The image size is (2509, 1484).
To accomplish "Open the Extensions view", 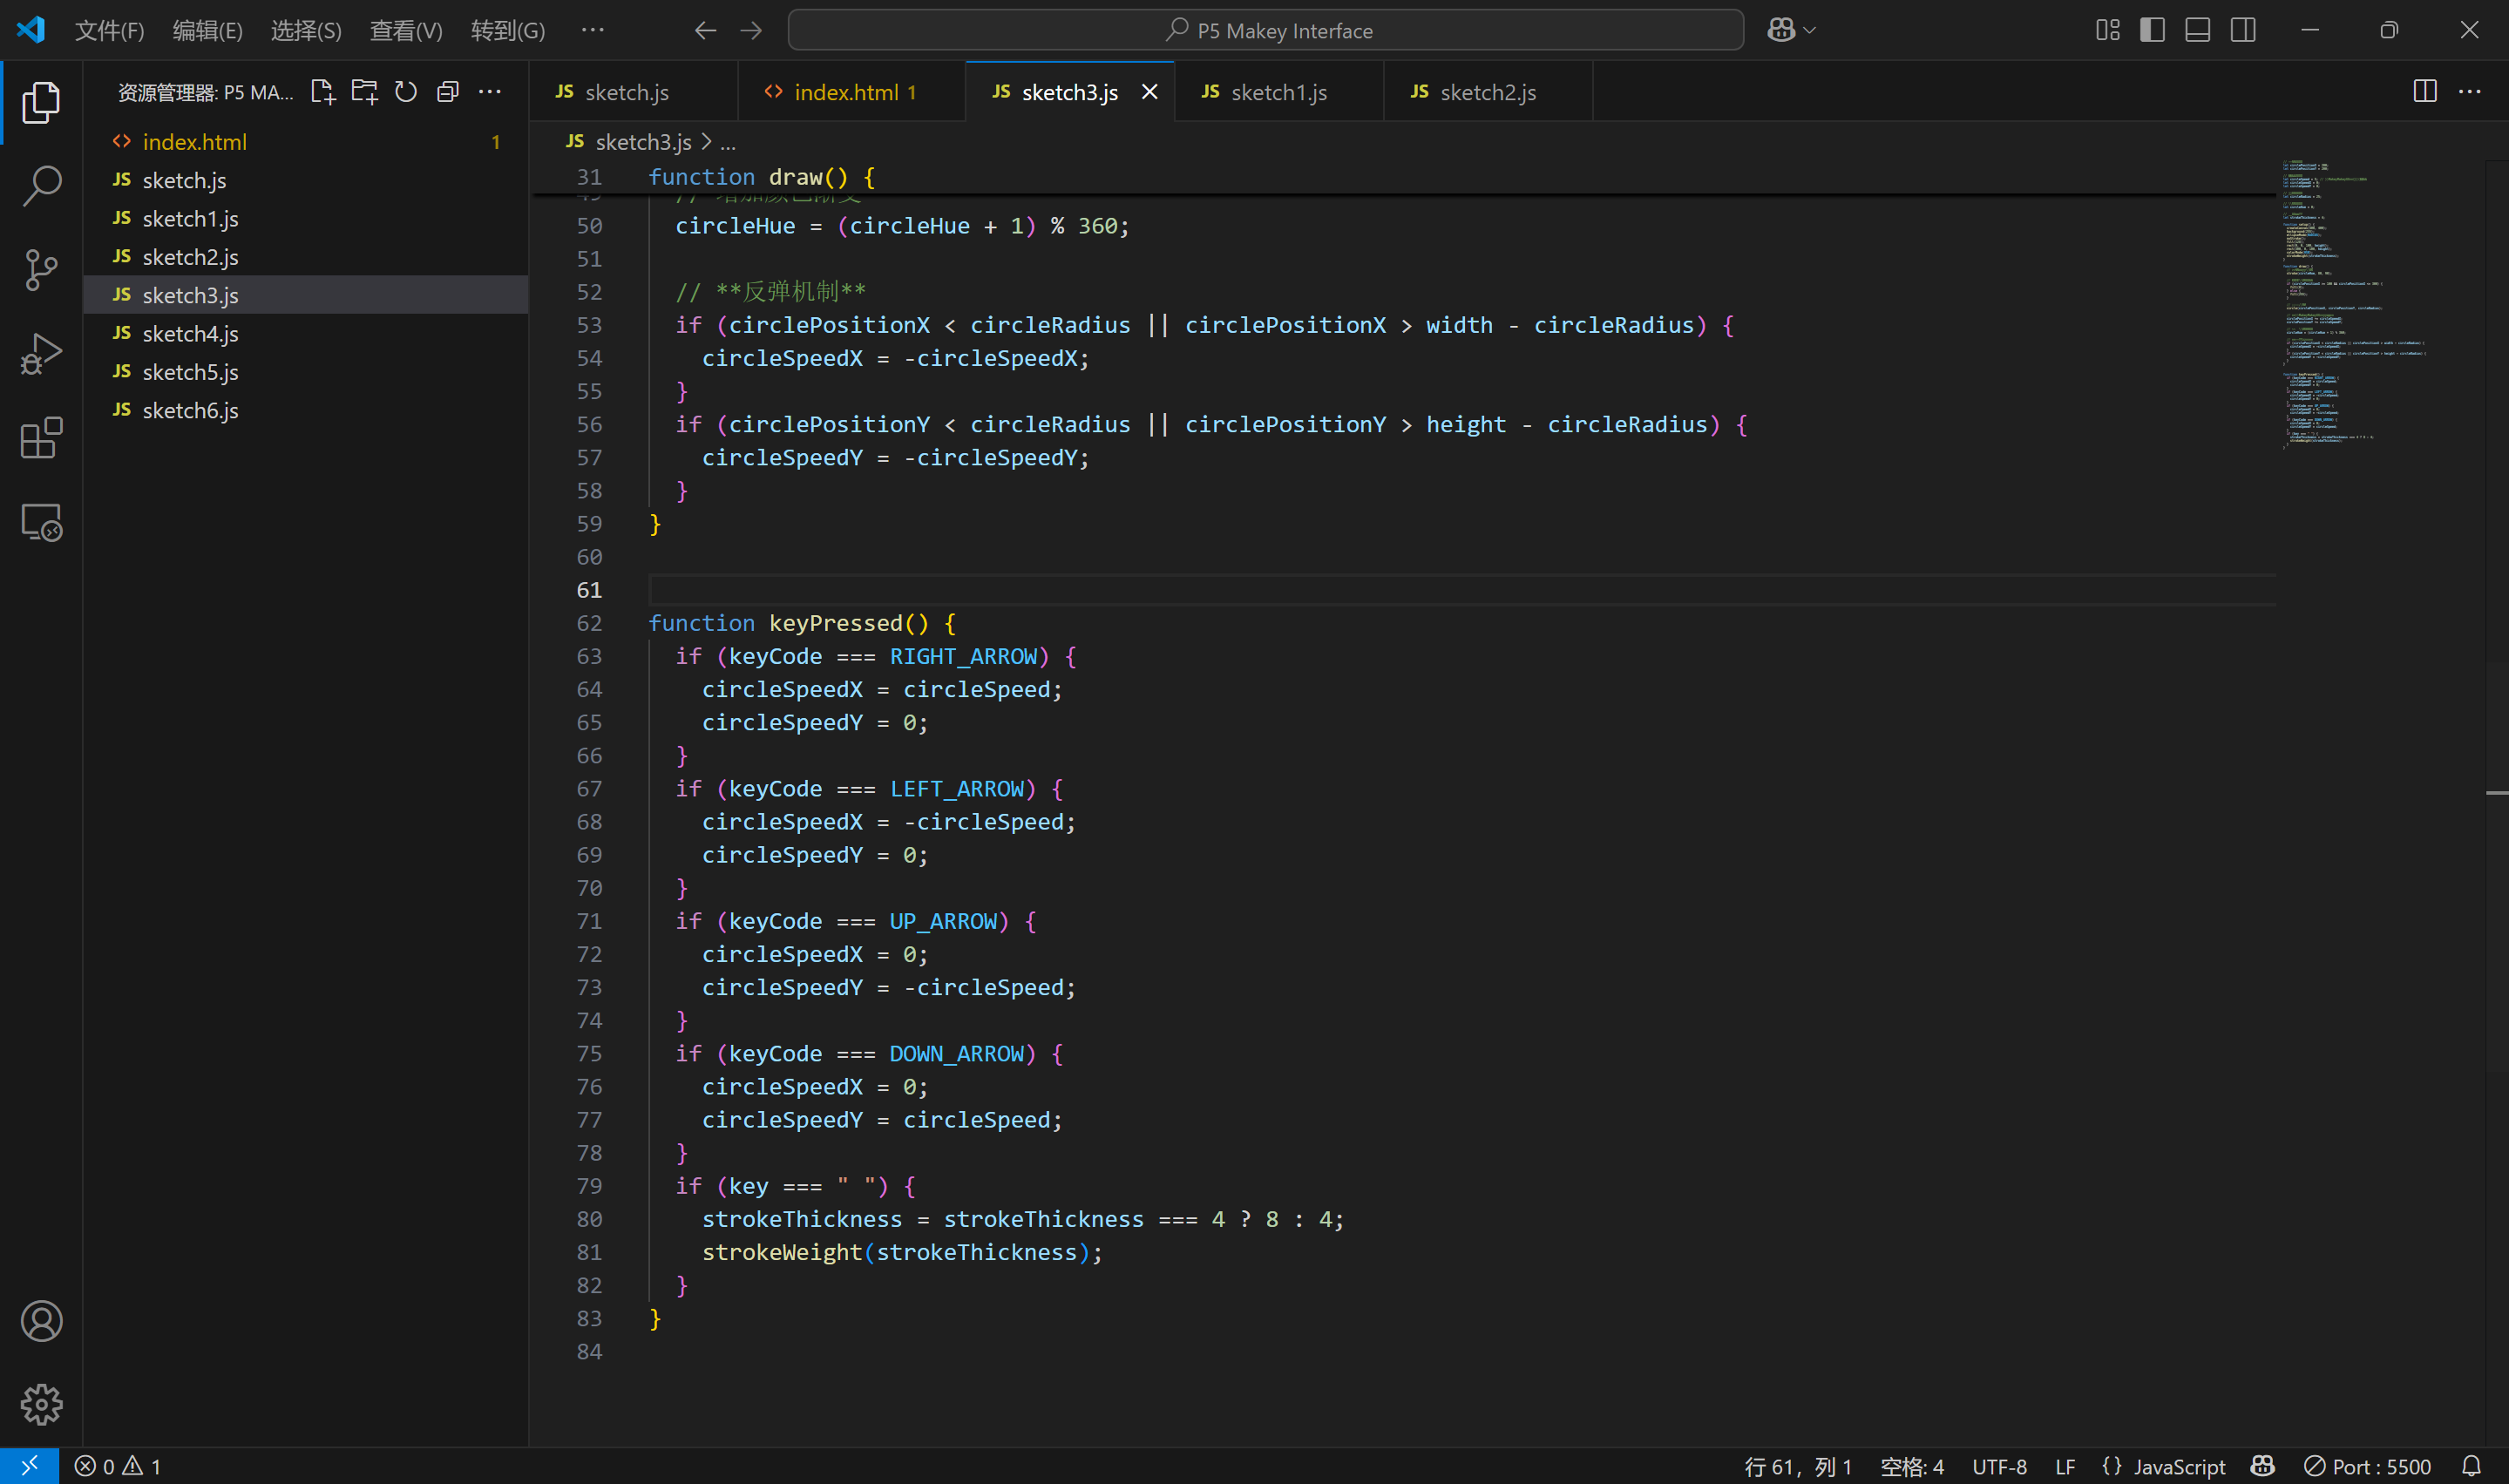I will (41, 437).
